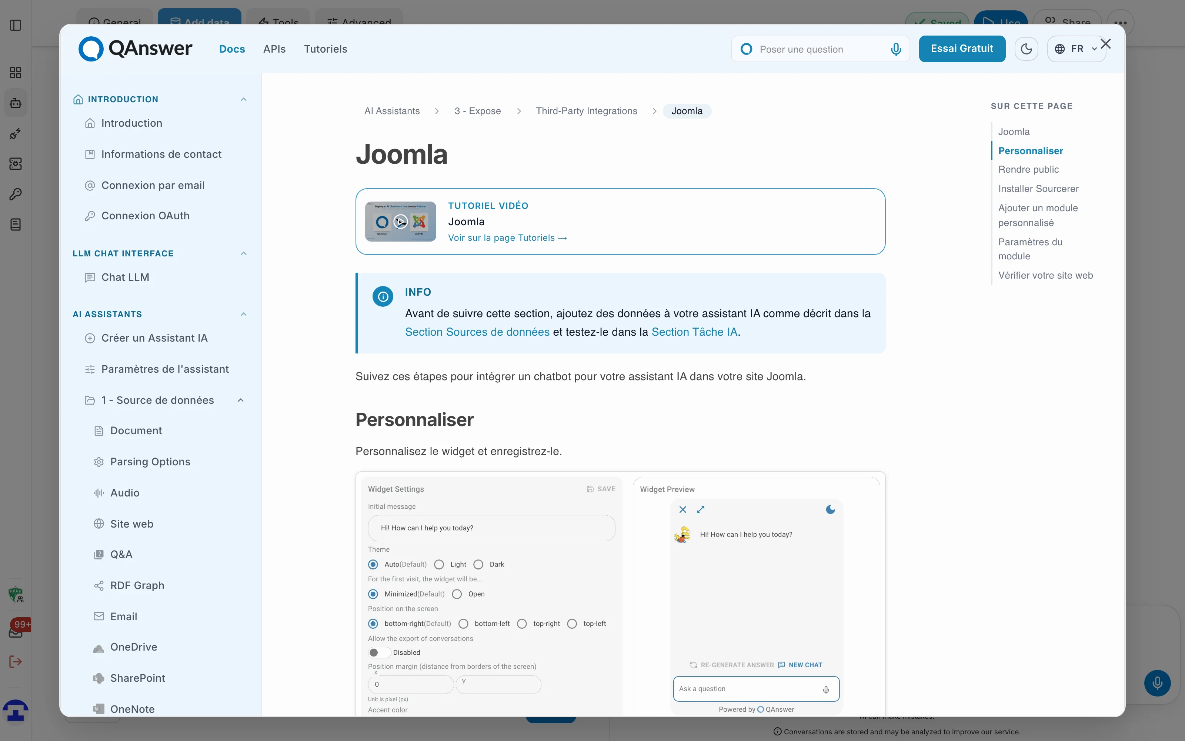Viewport: 1185px width, 741px height.
Task: Toggle dark mode with the moon button
Action: (1026, 49)
